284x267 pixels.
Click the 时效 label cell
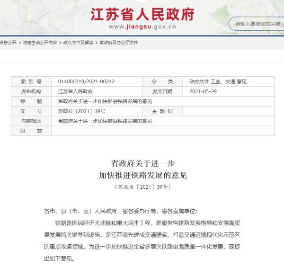click(x=31, y=131)
